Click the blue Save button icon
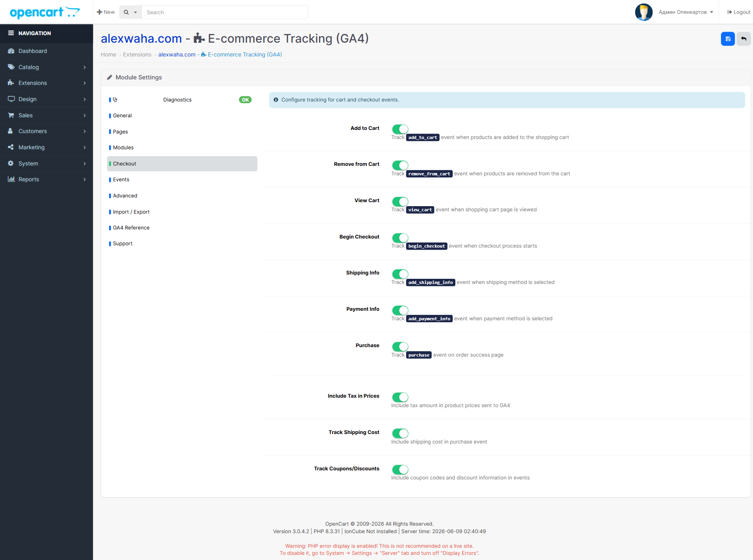This screenshot has width=753, height=560. pyautogui.click(x=728, y=39)
